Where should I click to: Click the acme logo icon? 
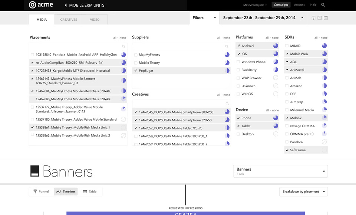click(33, 5)
